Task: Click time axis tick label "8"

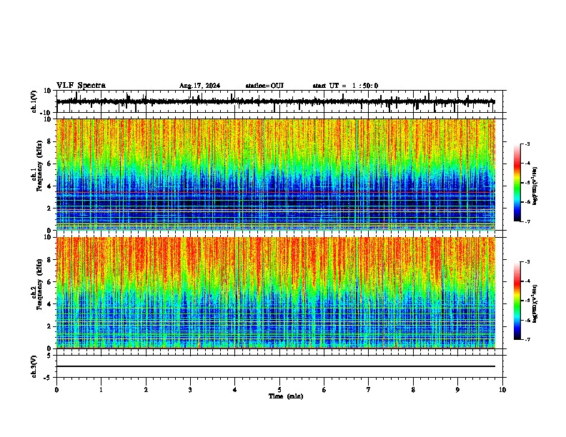Action: point(413,390)
